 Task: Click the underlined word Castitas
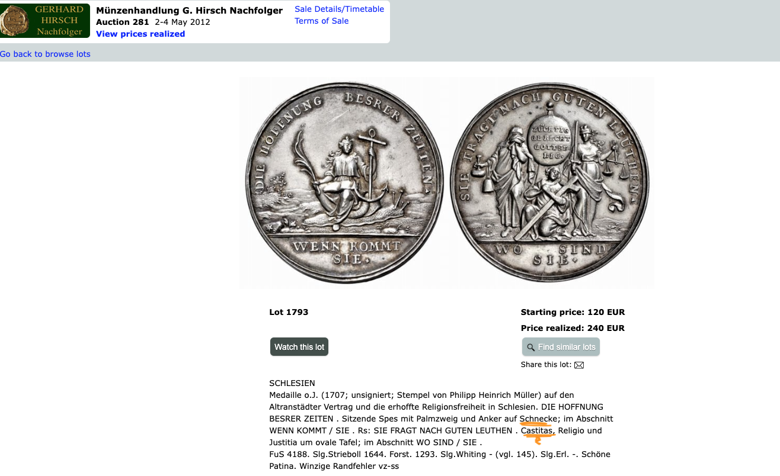click(538, 430)
